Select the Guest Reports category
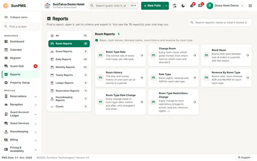Viewport: 257px width, 161px height. click(69, 52)
